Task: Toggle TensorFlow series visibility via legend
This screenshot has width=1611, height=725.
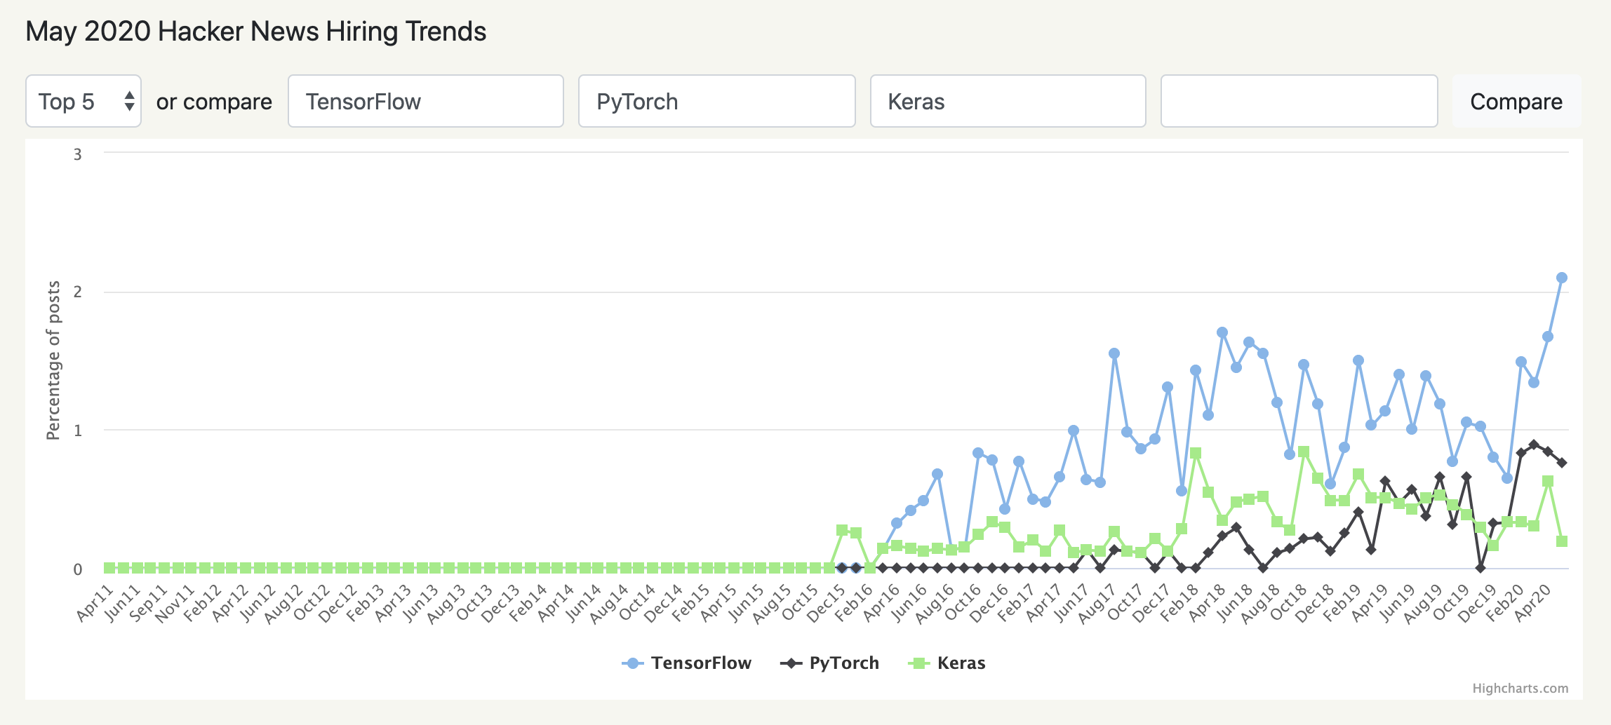Action: [701, 663]
